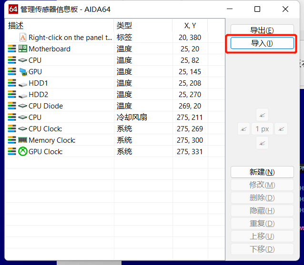Select the CPU Clock: row name
The image size is (304, 265).
(x=45, y=129)
